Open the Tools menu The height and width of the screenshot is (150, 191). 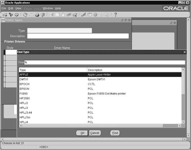[37, 8]
